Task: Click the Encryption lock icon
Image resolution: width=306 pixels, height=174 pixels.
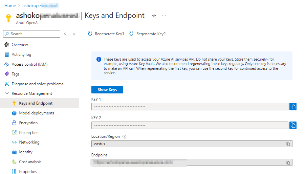Action: (x=14, y=123)
